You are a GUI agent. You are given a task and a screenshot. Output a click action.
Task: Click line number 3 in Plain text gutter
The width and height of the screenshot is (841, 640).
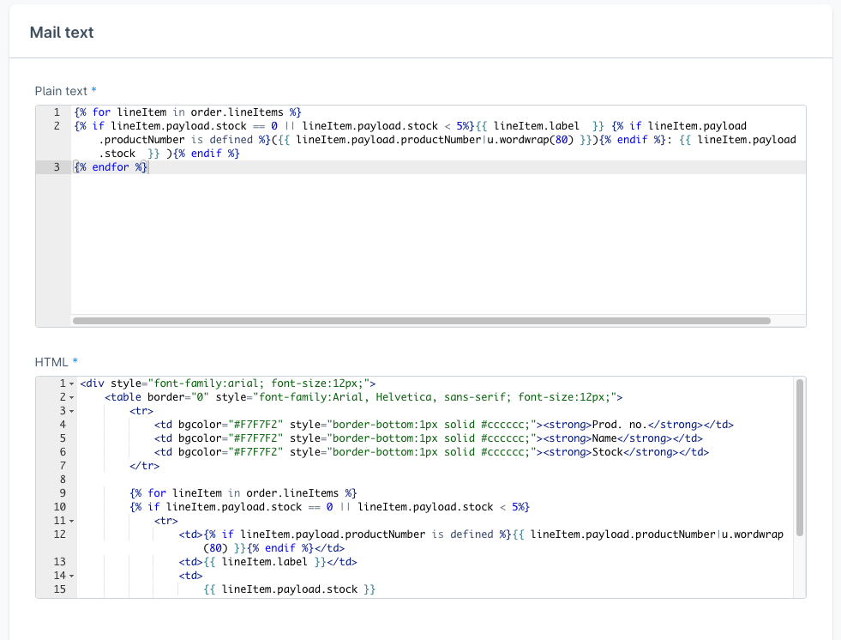point(56,167)
